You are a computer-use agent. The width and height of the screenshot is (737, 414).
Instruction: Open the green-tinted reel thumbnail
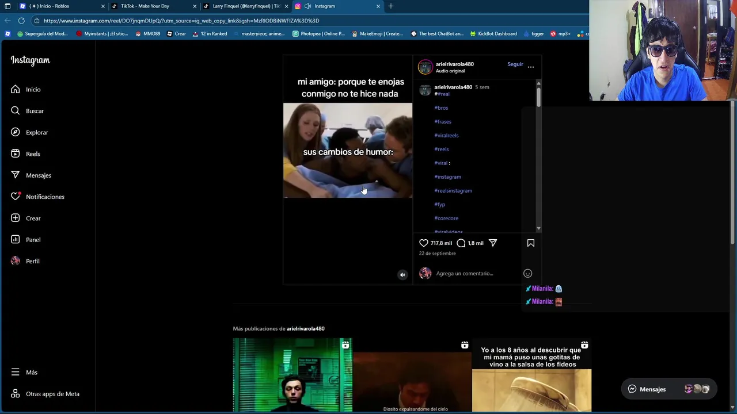point(292,375)
